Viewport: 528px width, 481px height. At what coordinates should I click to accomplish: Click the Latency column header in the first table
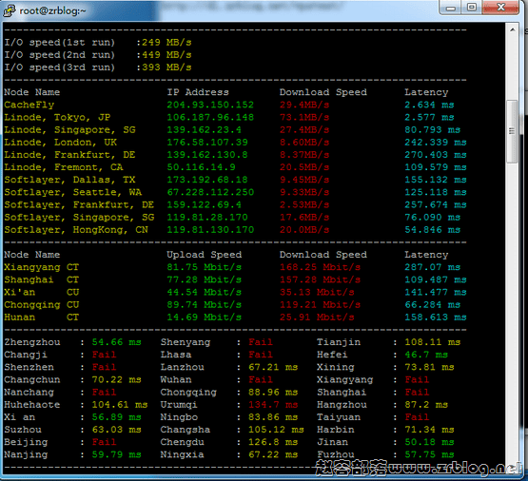426,92
